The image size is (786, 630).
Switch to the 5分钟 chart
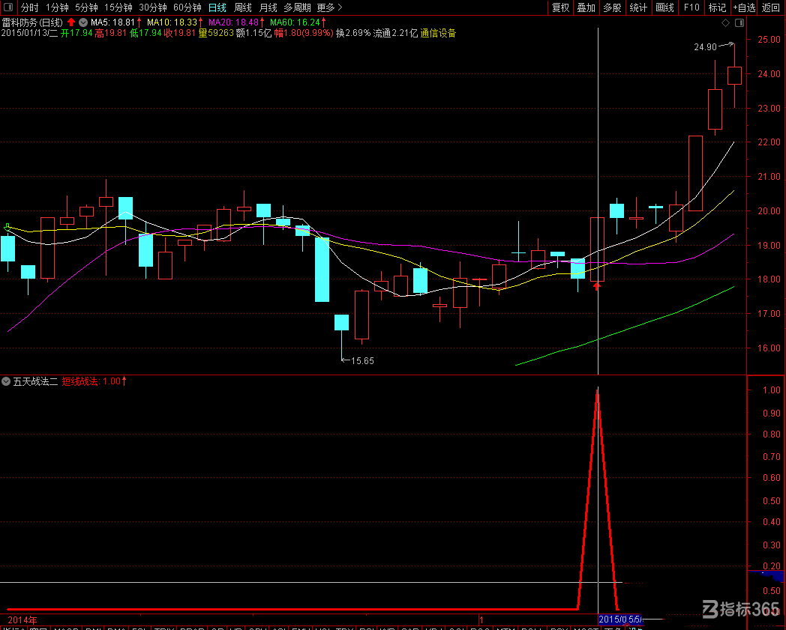click(87, 7)
